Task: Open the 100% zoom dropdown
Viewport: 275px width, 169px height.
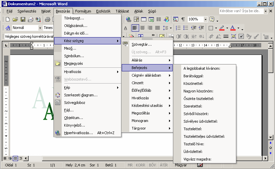Action: 205,19
